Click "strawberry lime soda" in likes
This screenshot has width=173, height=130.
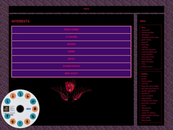(150, 37)
